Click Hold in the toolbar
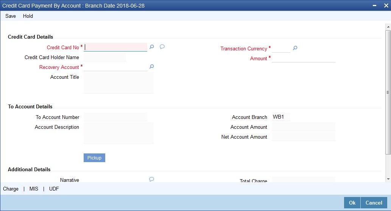Image resolution: width=391 pixels, height=211 pixels. click(28, 16)
